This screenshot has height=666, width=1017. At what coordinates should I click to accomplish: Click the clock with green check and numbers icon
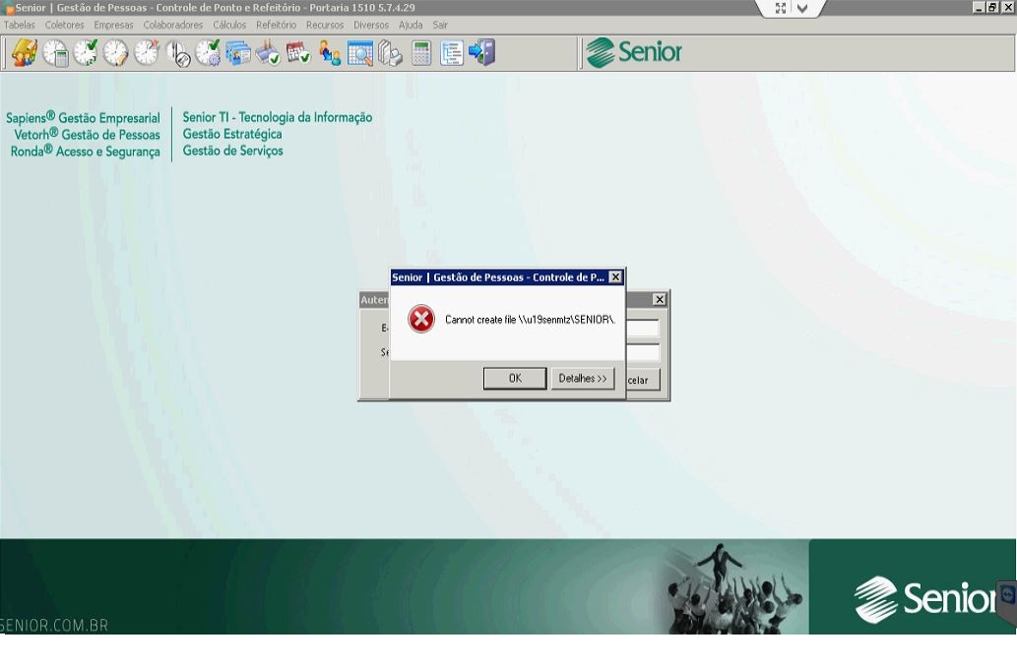point(86,53)
